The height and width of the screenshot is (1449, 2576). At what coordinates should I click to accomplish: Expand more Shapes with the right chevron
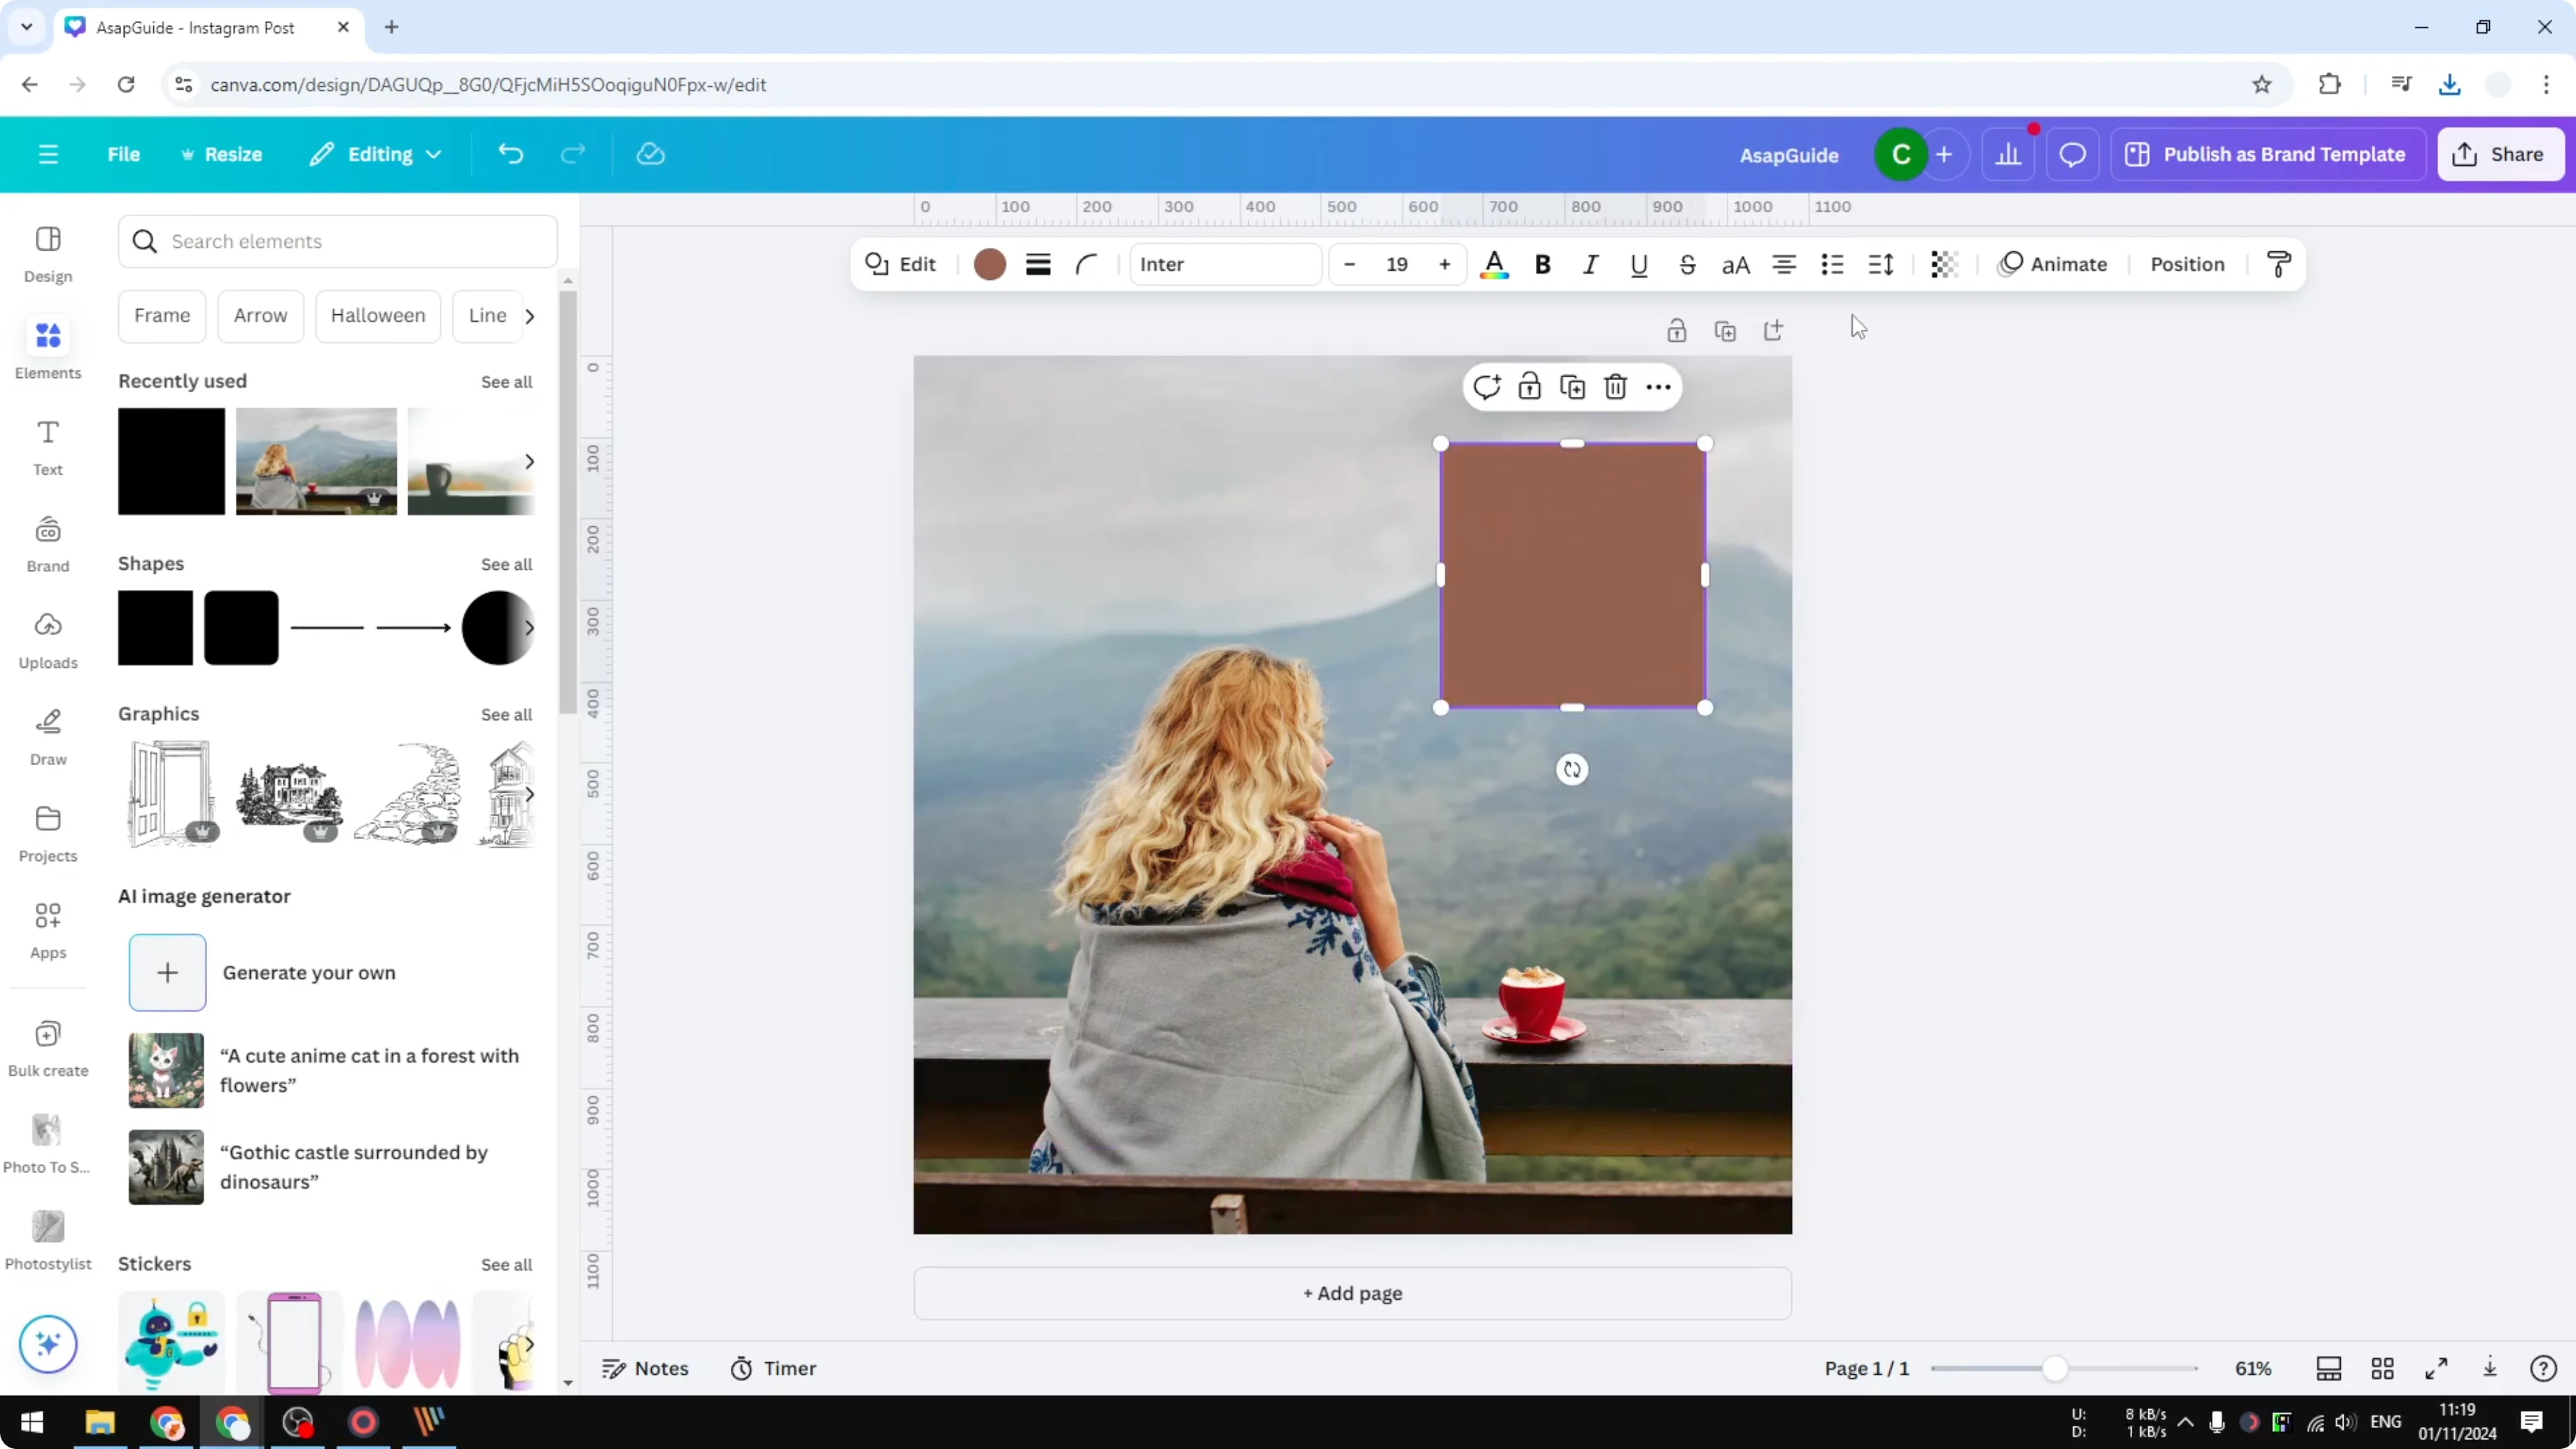click(x=530, y=628)
